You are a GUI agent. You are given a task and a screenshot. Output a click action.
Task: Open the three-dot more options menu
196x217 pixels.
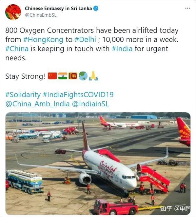[x=187, y=8]
